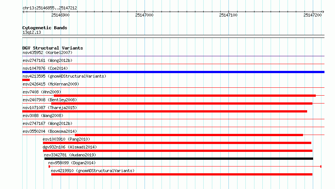Viewport: 335px width, 189px height.
Task: Click the red dgv932n106 Alsmadi2014 bar
Action: [x=178, y=151]
